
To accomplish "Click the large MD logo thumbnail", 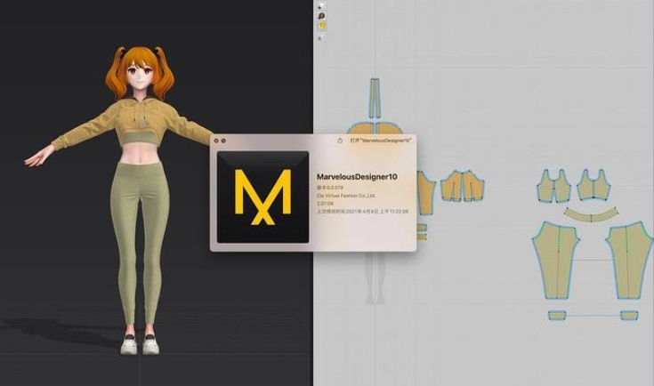I will 262,197.
